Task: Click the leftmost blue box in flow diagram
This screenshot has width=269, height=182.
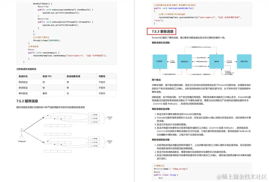Action: point(160,62)
